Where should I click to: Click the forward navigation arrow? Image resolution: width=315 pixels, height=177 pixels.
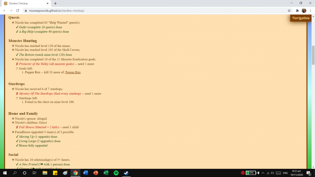point(11,11)
